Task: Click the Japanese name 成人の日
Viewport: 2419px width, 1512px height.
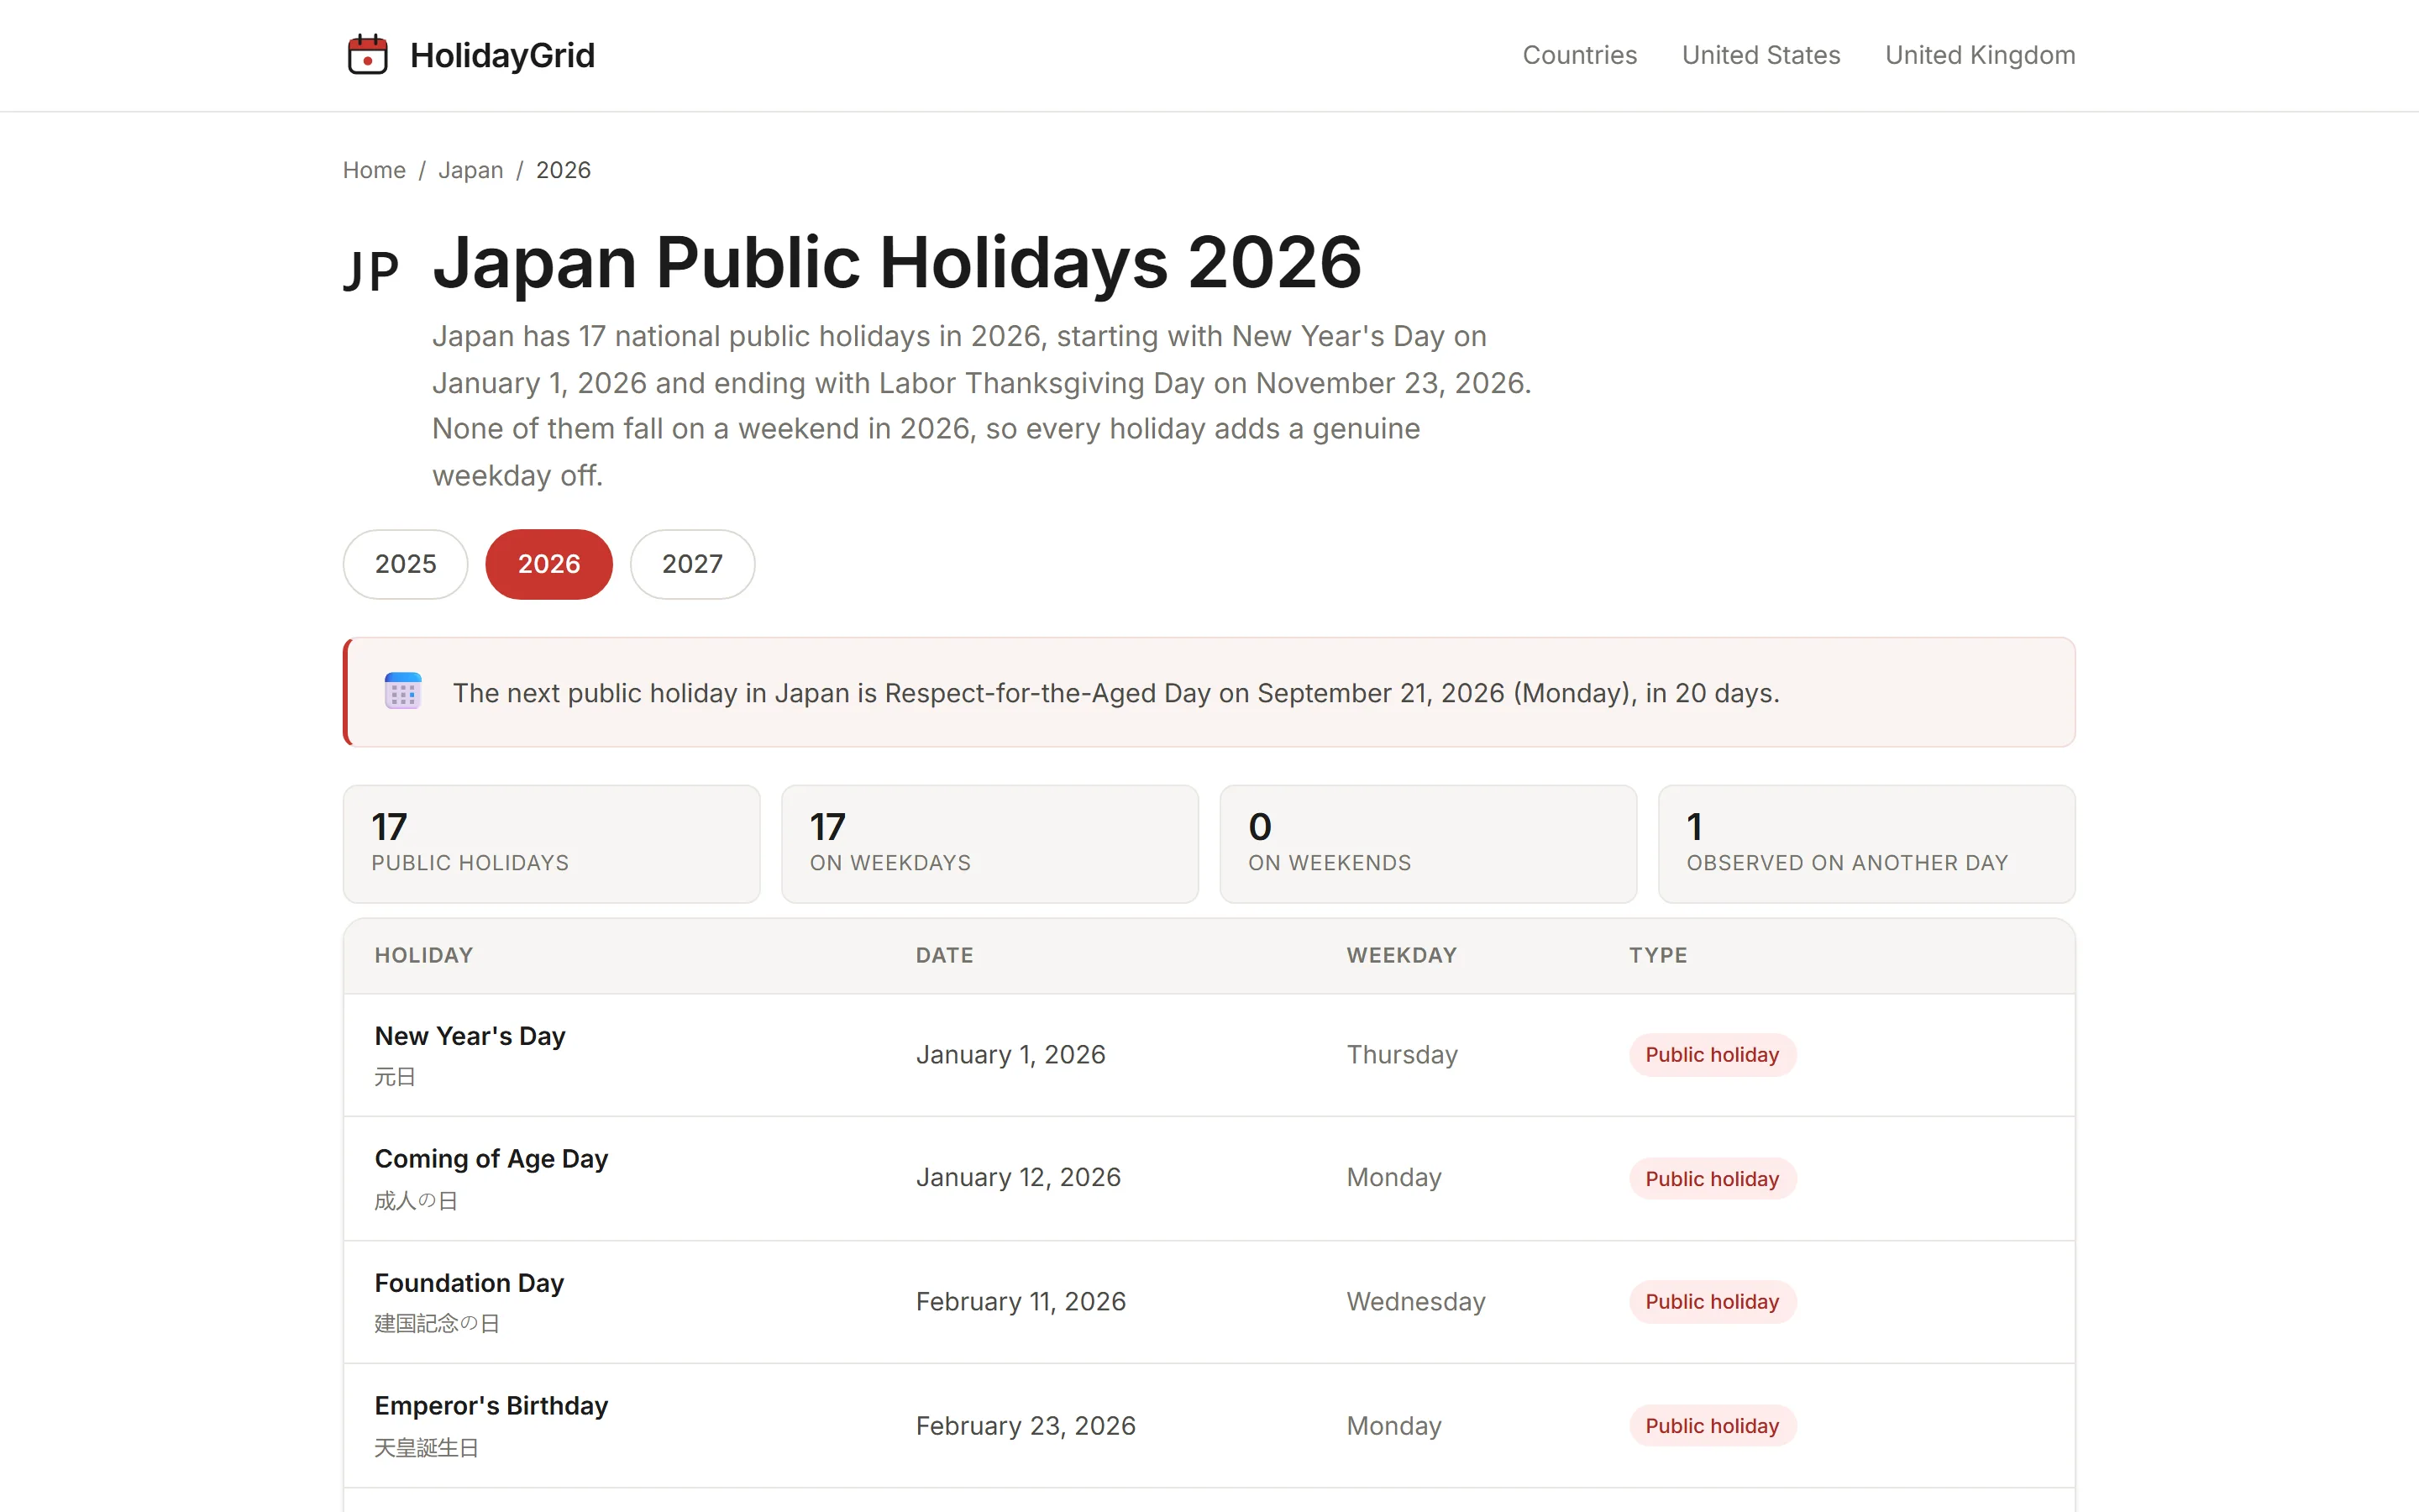Action: click(x=416, y=1201)
